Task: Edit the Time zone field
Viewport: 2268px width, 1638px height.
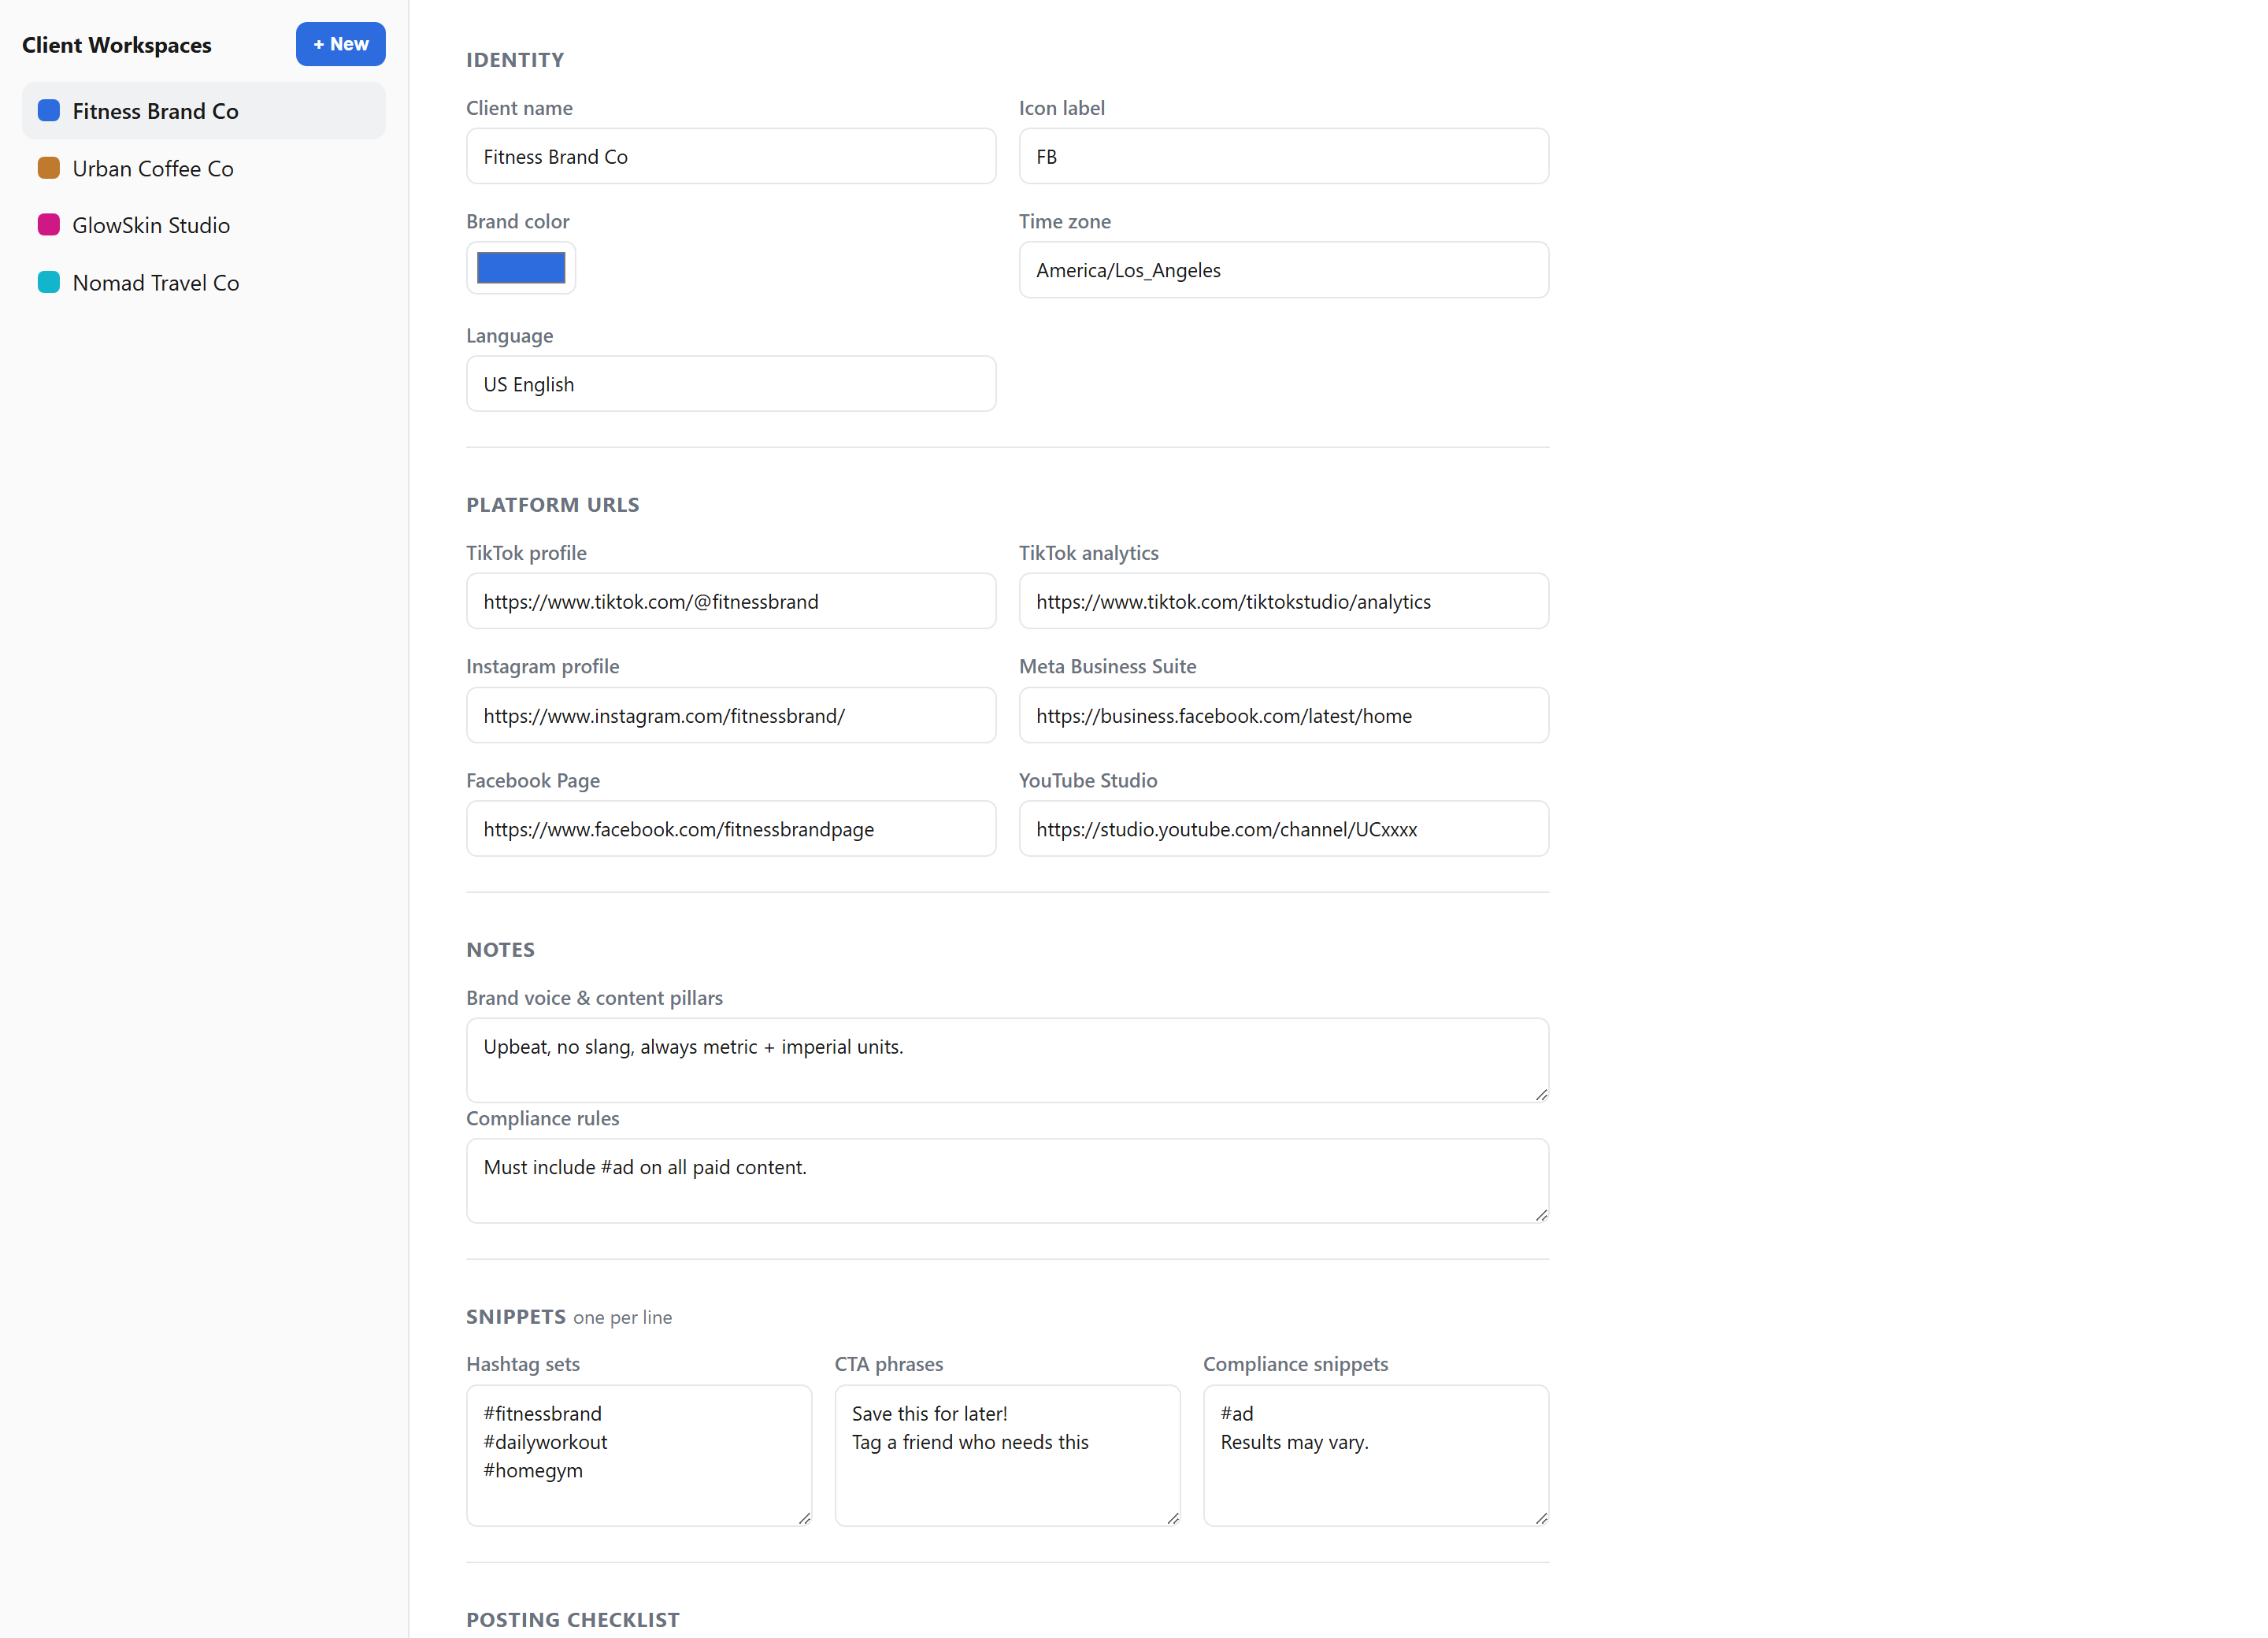Action: tap(1284, 270)
